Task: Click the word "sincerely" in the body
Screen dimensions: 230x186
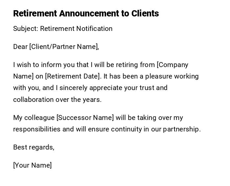Action: [74, 88]
